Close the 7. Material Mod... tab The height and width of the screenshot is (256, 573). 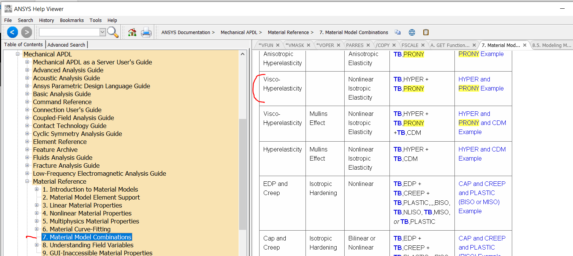pyautogui.click(x=525, y=45)
